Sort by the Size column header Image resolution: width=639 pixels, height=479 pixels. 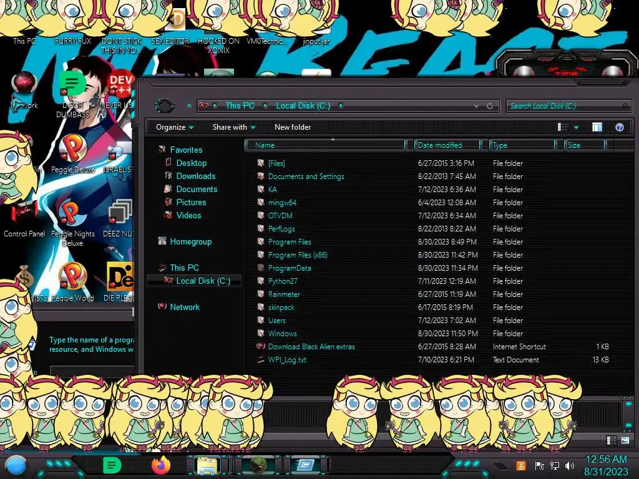pyautogui.click(x=585, y=145)
